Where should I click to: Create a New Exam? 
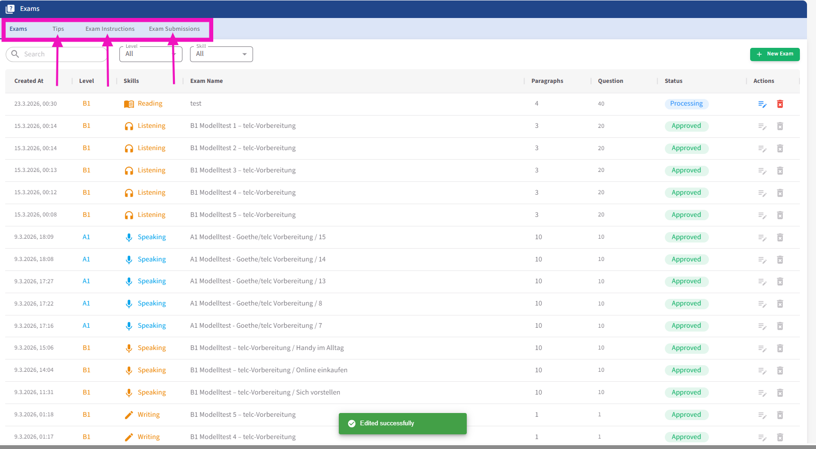click(775, 54)
